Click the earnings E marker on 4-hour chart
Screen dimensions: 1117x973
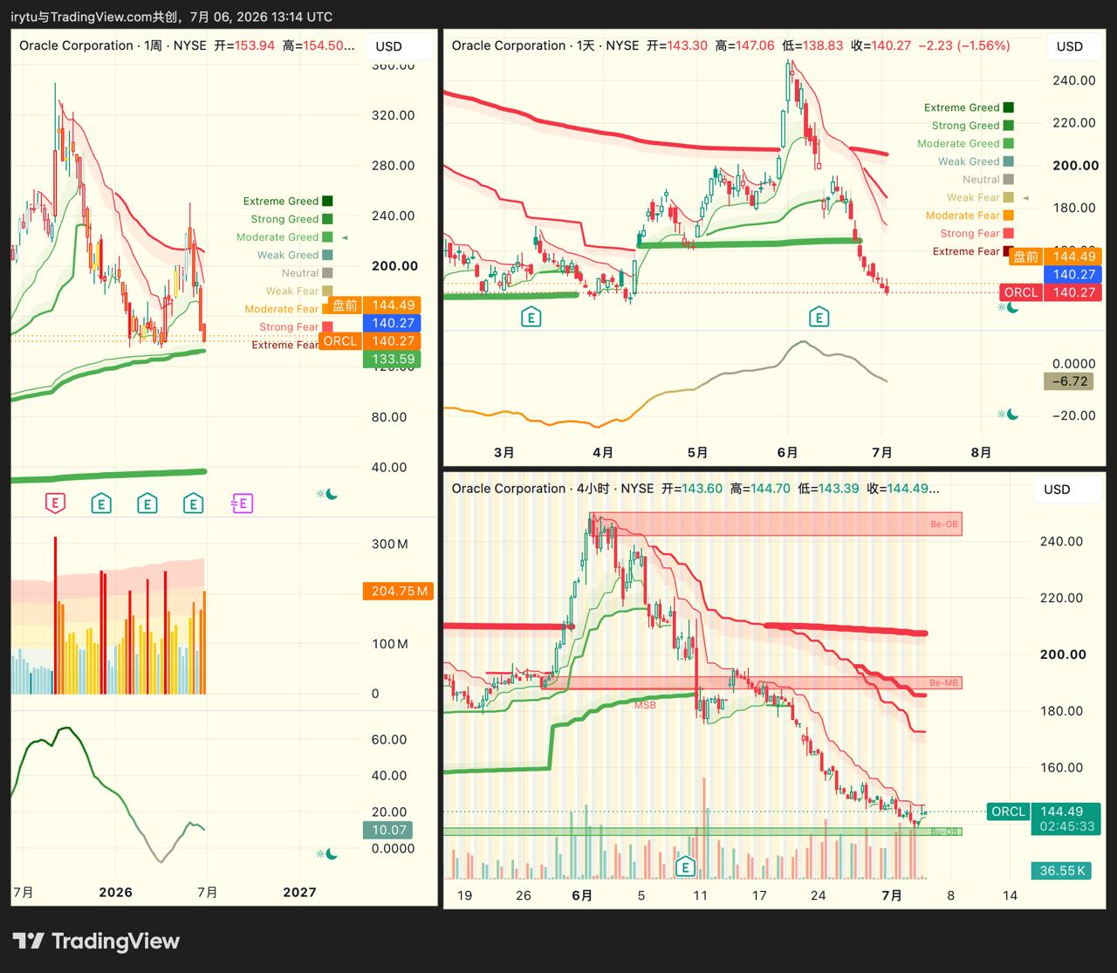(686, 867)
